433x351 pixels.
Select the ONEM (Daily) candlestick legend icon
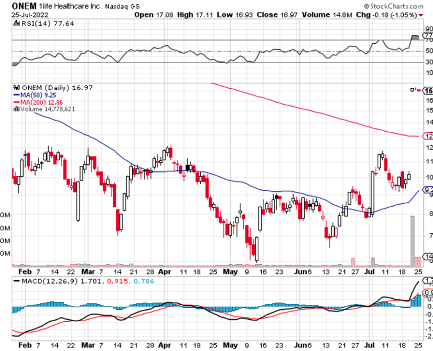tap(15, 88)
